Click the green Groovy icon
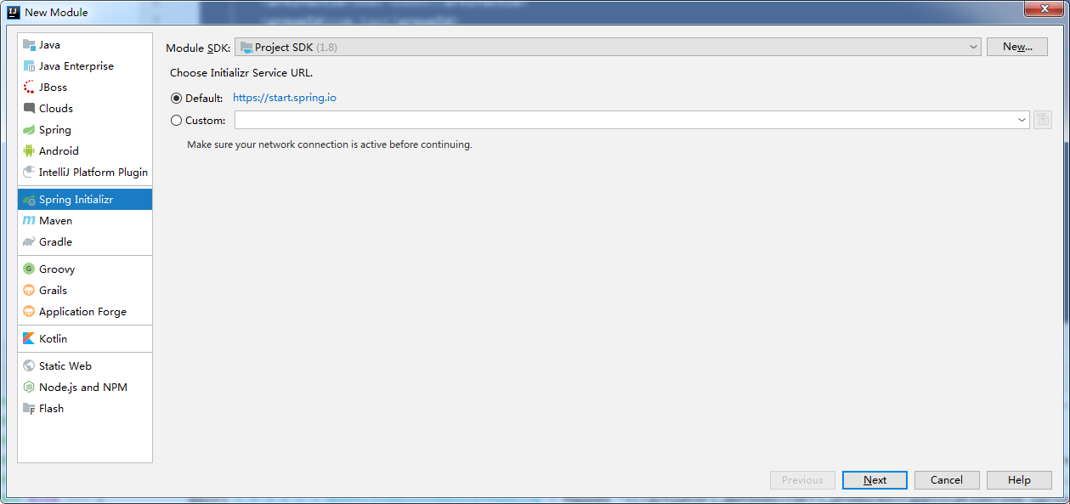The image size is (1070, 504). click(x=29, y=269)
